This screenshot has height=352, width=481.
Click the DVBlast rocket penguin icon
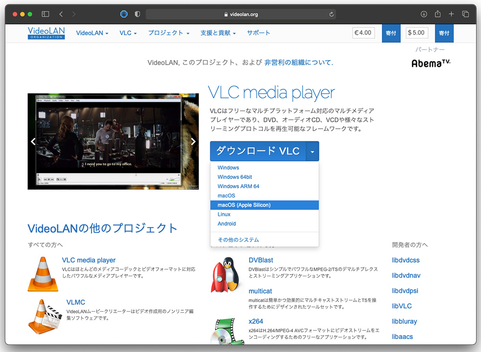[x=226, y=275]
